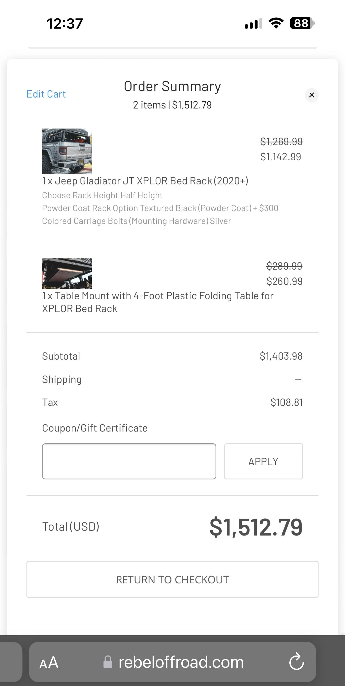Tap the battery level indicator
The width and height of the screenshot is (345, 686).
click(x=302, y=23)
